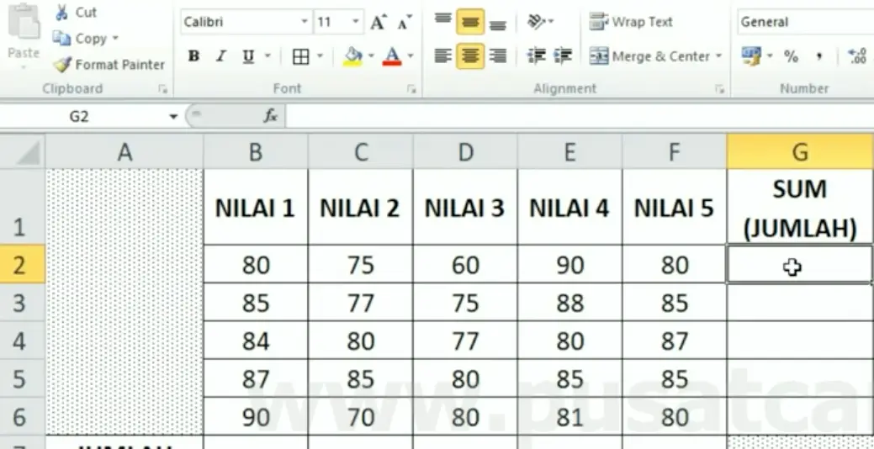The height and width of the screenshot is (449, 874).
Task: Activate the Format Painter brush
Action: click(63, 65)
